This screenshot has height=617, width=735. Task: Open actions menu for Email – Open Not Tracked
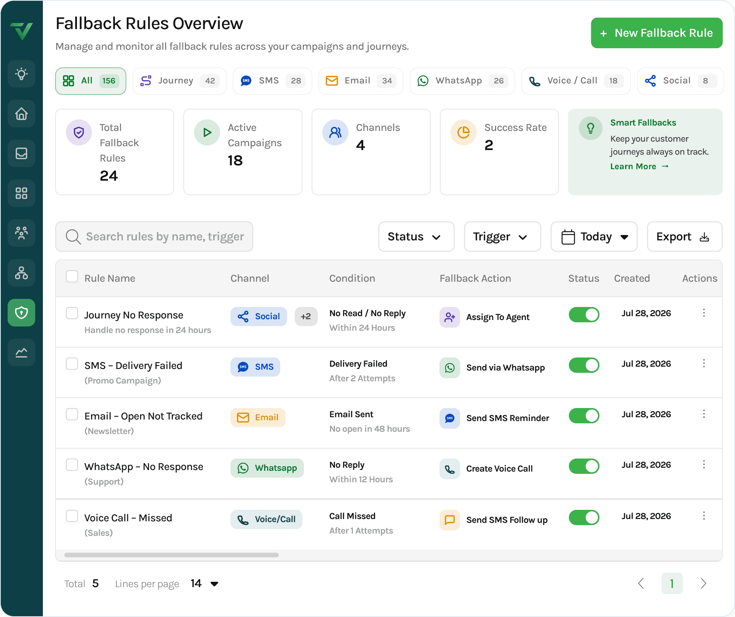click(704, 414)
